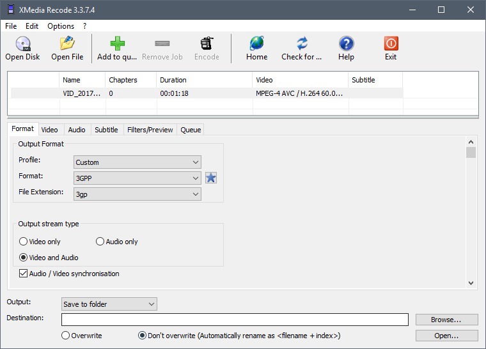
Task: Click inside the Destination path field
Action: 234,320
